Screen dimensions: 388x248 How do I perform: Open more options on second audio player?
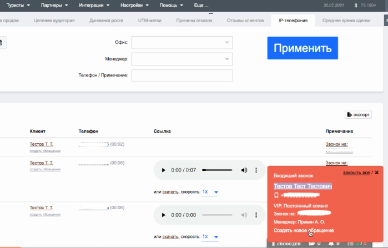point(256,215)
